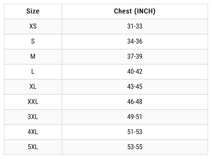Select the 5XL size cell
This screenshot has width=212, height=159.
point(33,147)
